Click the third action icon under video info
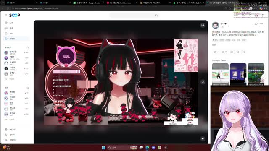 point(232,52)
